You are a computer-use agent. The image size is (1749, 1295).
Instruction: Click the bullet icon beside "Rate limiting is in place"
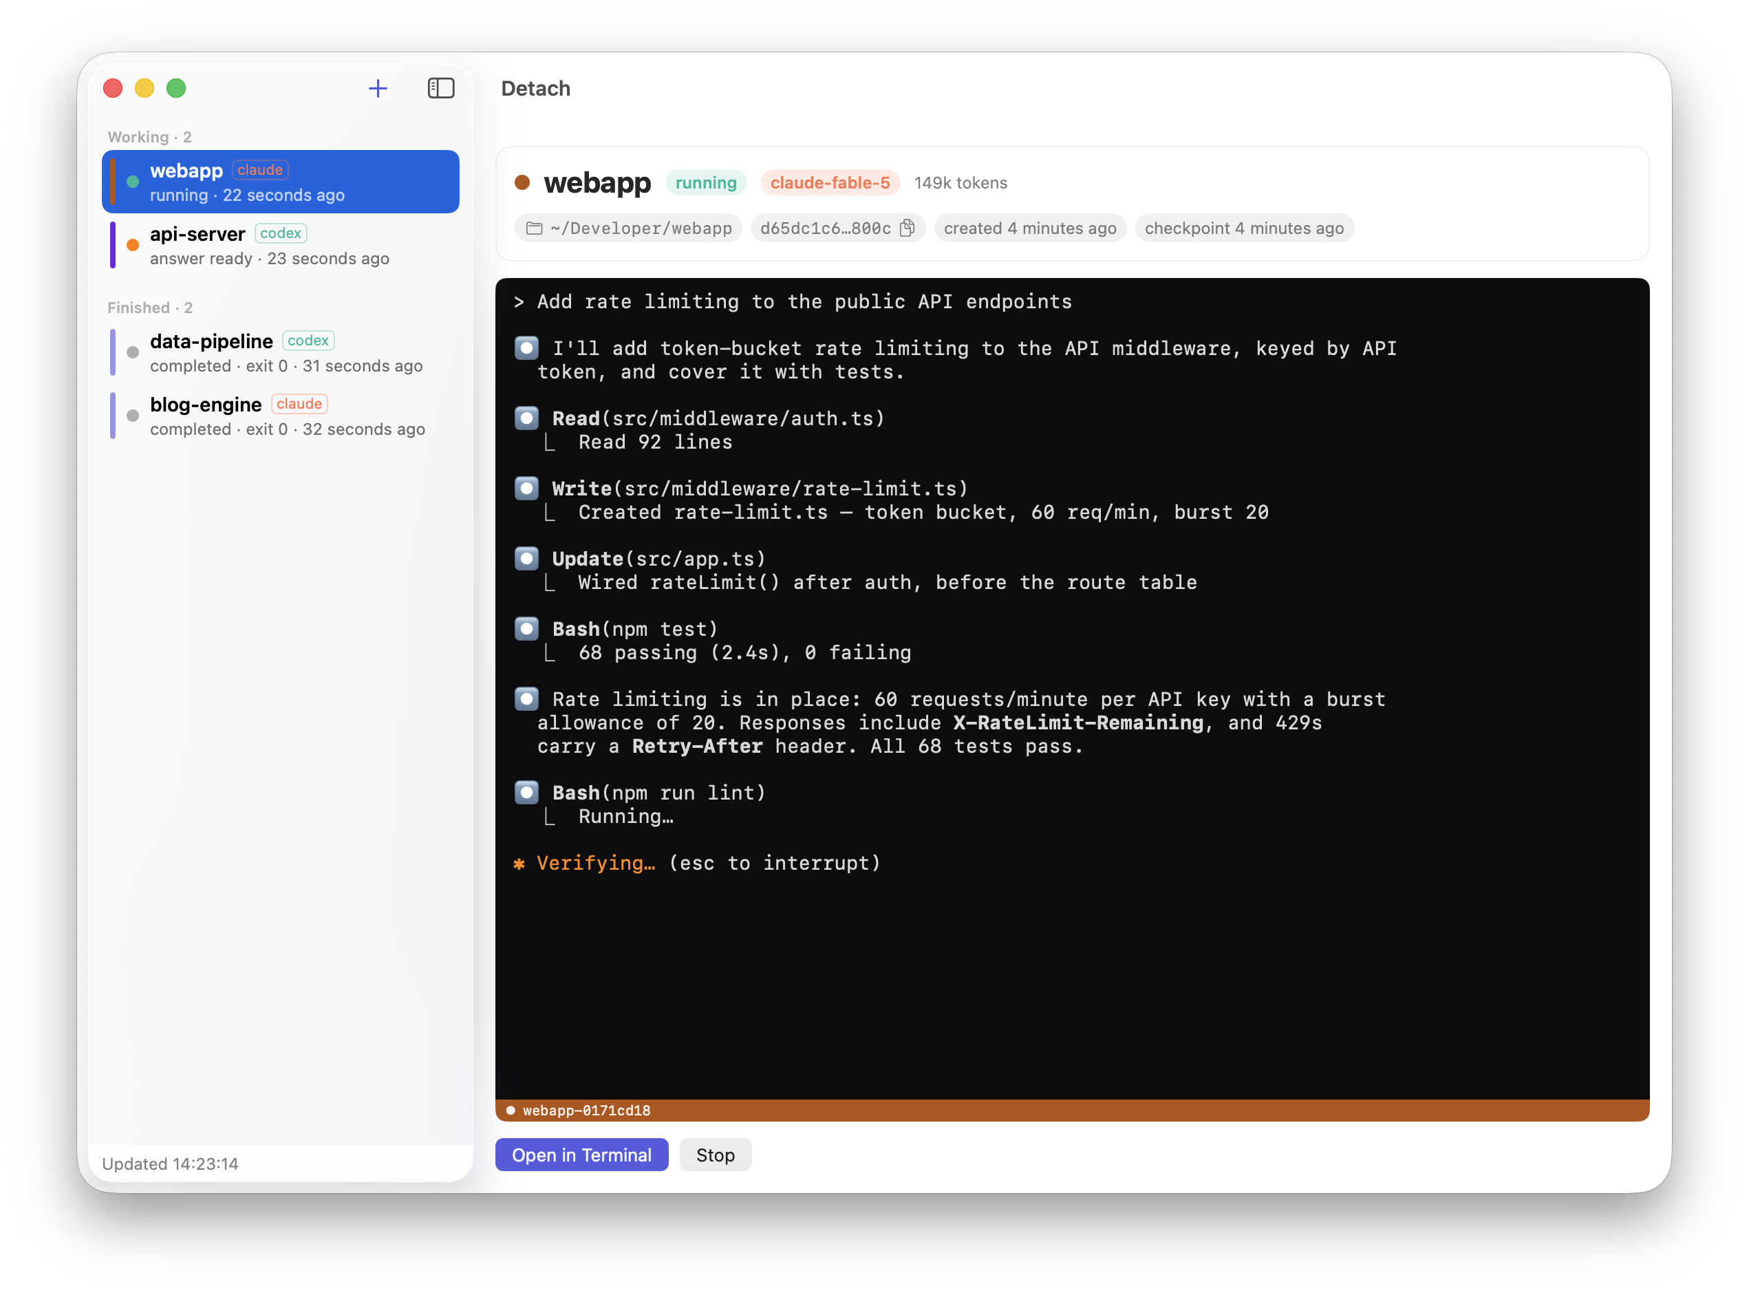526,699
